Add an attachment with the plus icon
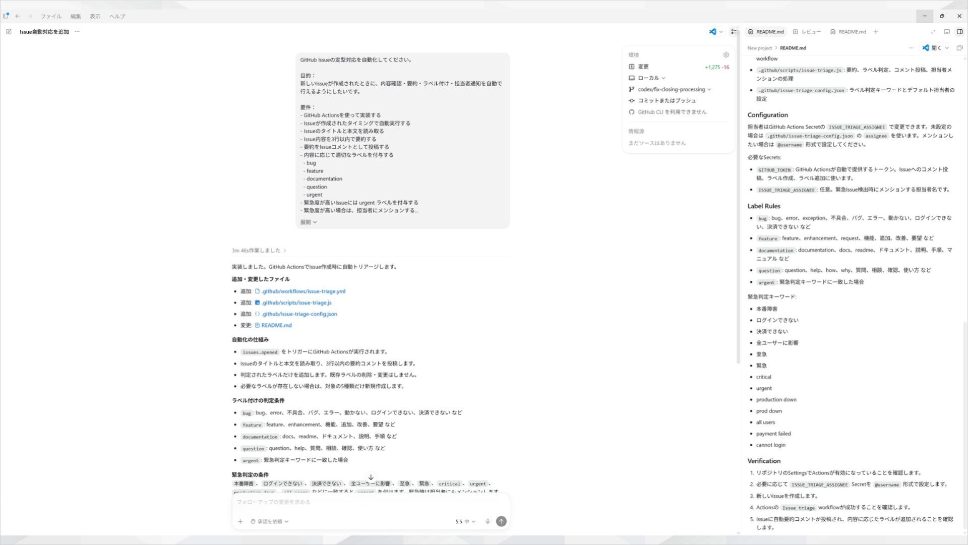Screen dimensions: 968x545 point(240,522)
